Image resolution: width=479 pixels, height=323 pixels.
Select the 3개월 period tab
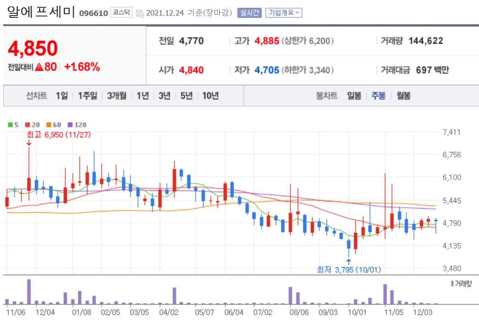116,96
